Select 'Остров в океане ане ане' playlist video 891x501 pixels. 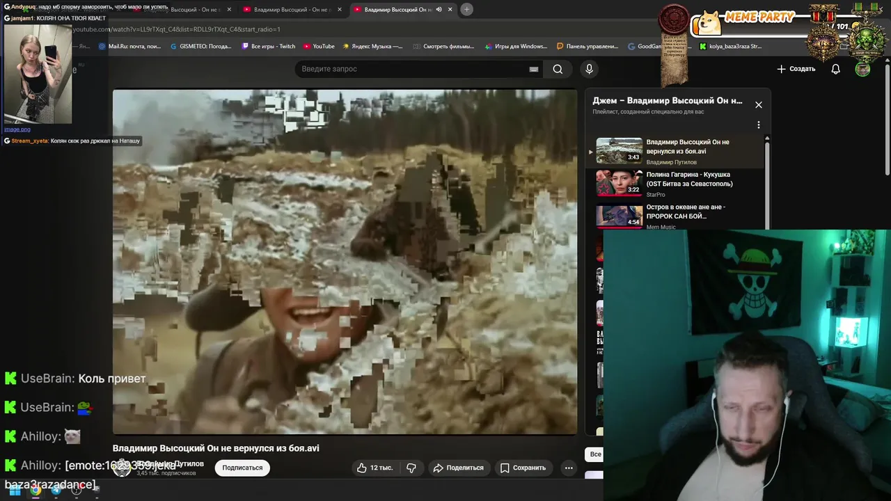point(679,216)
